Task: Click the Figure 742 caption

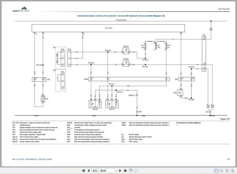Action: click(225, 119)
